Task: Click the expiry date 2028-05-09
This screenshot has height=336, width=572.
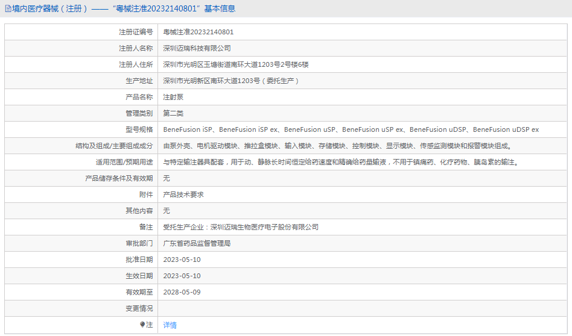Action: point(182,292)
